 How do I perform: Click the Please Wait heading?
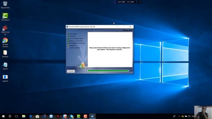[128, 30]
